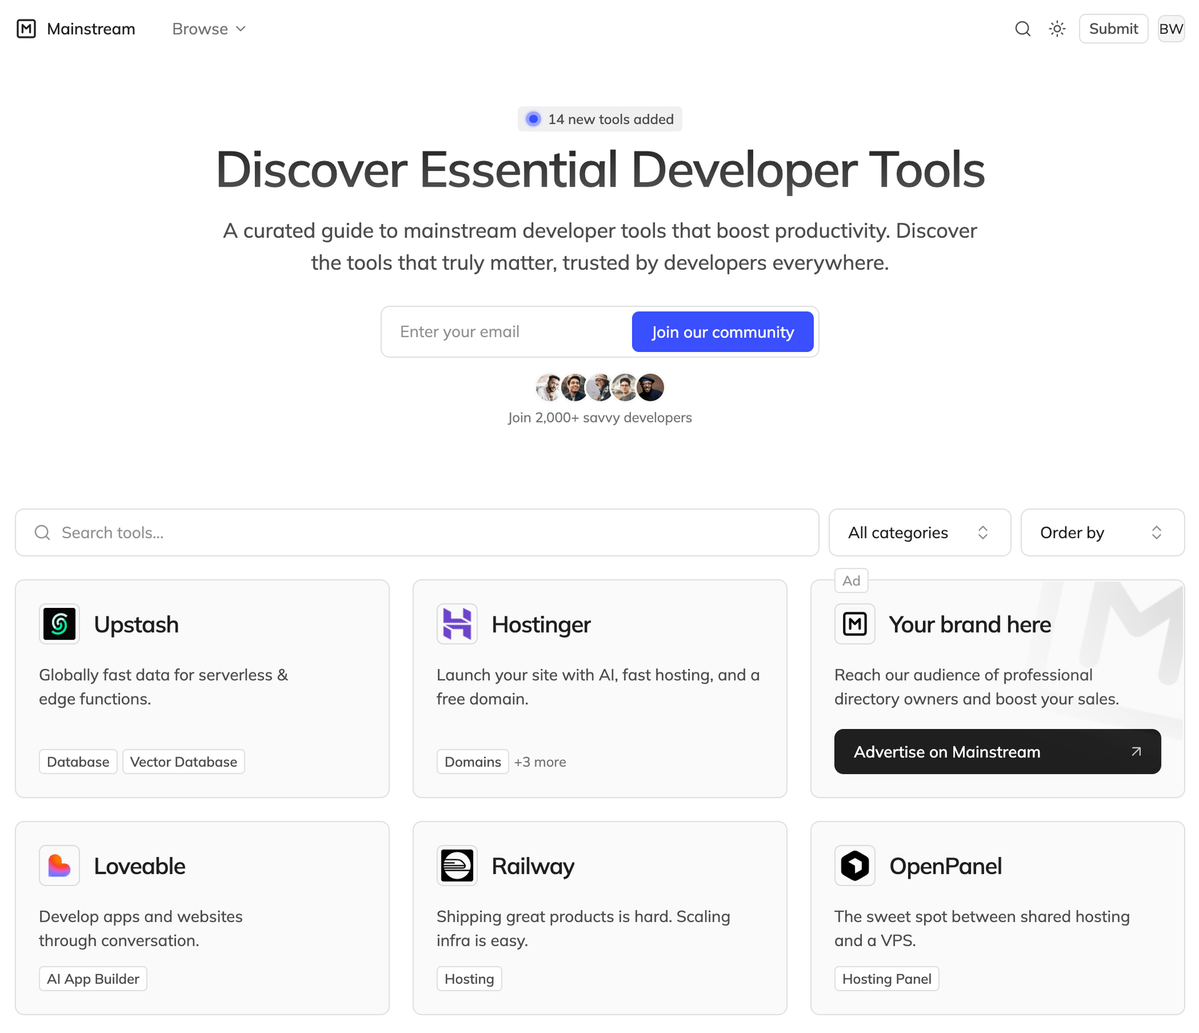Click the Join our community button
The height and width of the screenshot is (1033, 1199).
pos(722,331)
